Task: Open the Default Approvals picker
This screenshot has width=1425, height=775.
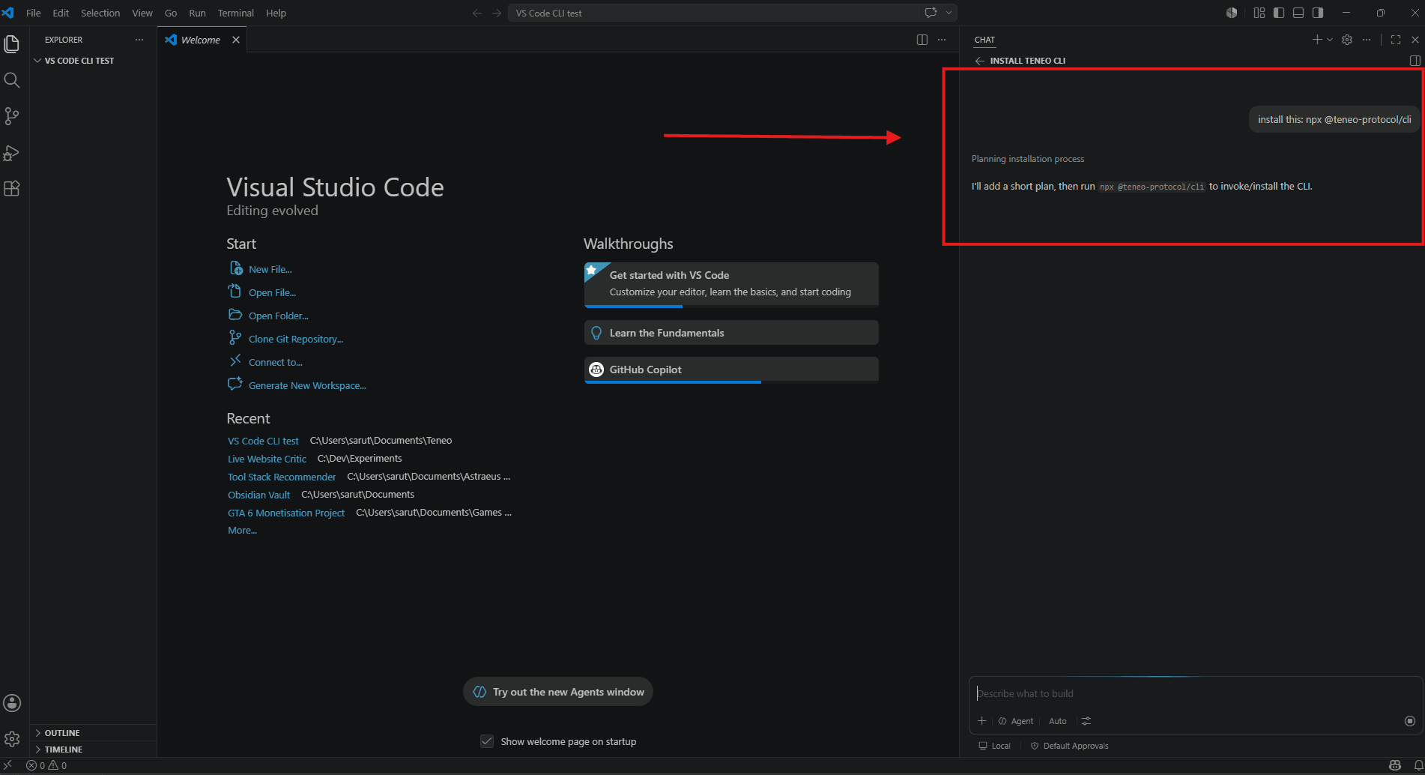Action: pyautogui.click(x=1069, y=746)
